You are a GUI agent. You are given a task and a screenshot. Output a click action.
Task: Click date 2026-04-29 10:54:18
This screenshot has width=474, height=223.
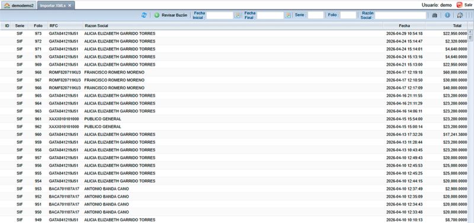pos(404,34)
